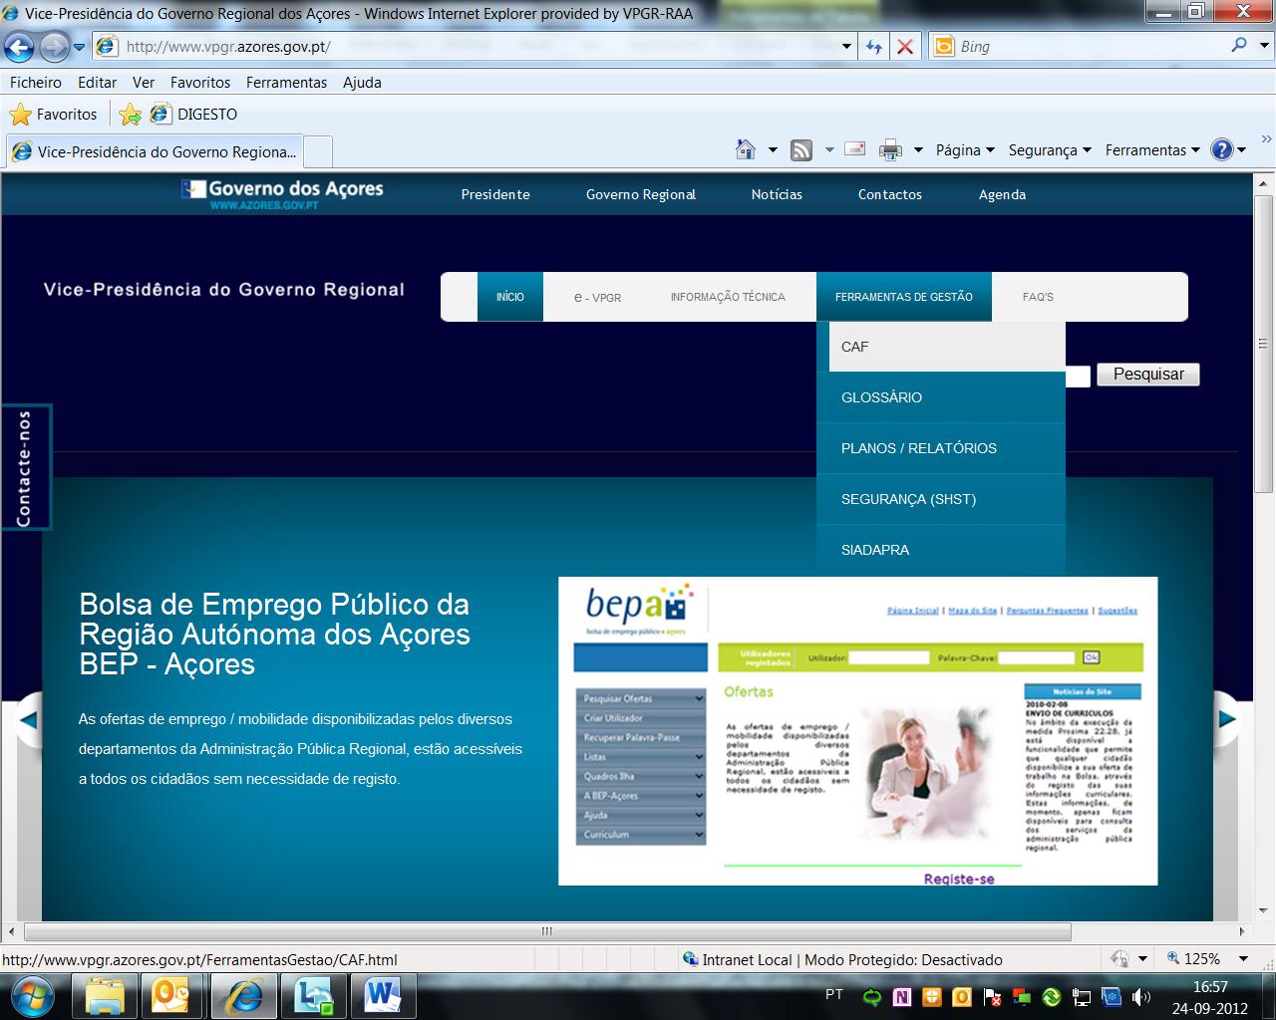The image size is (1276, 1020).
Task: Expand the Página dropdown menu
Action: click(964, 150)
